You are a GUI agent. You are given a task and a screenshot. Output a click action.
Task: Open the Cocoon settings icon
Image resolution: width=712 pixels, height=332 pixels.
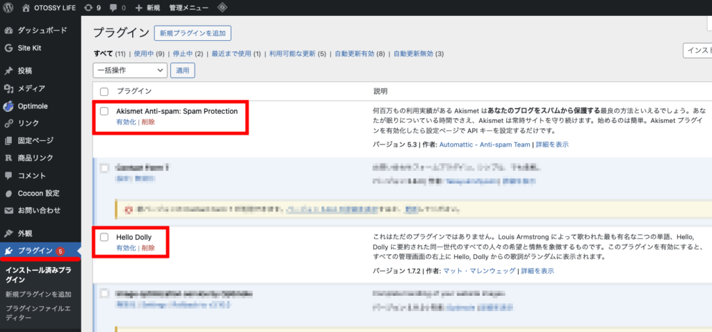(8, 192)
